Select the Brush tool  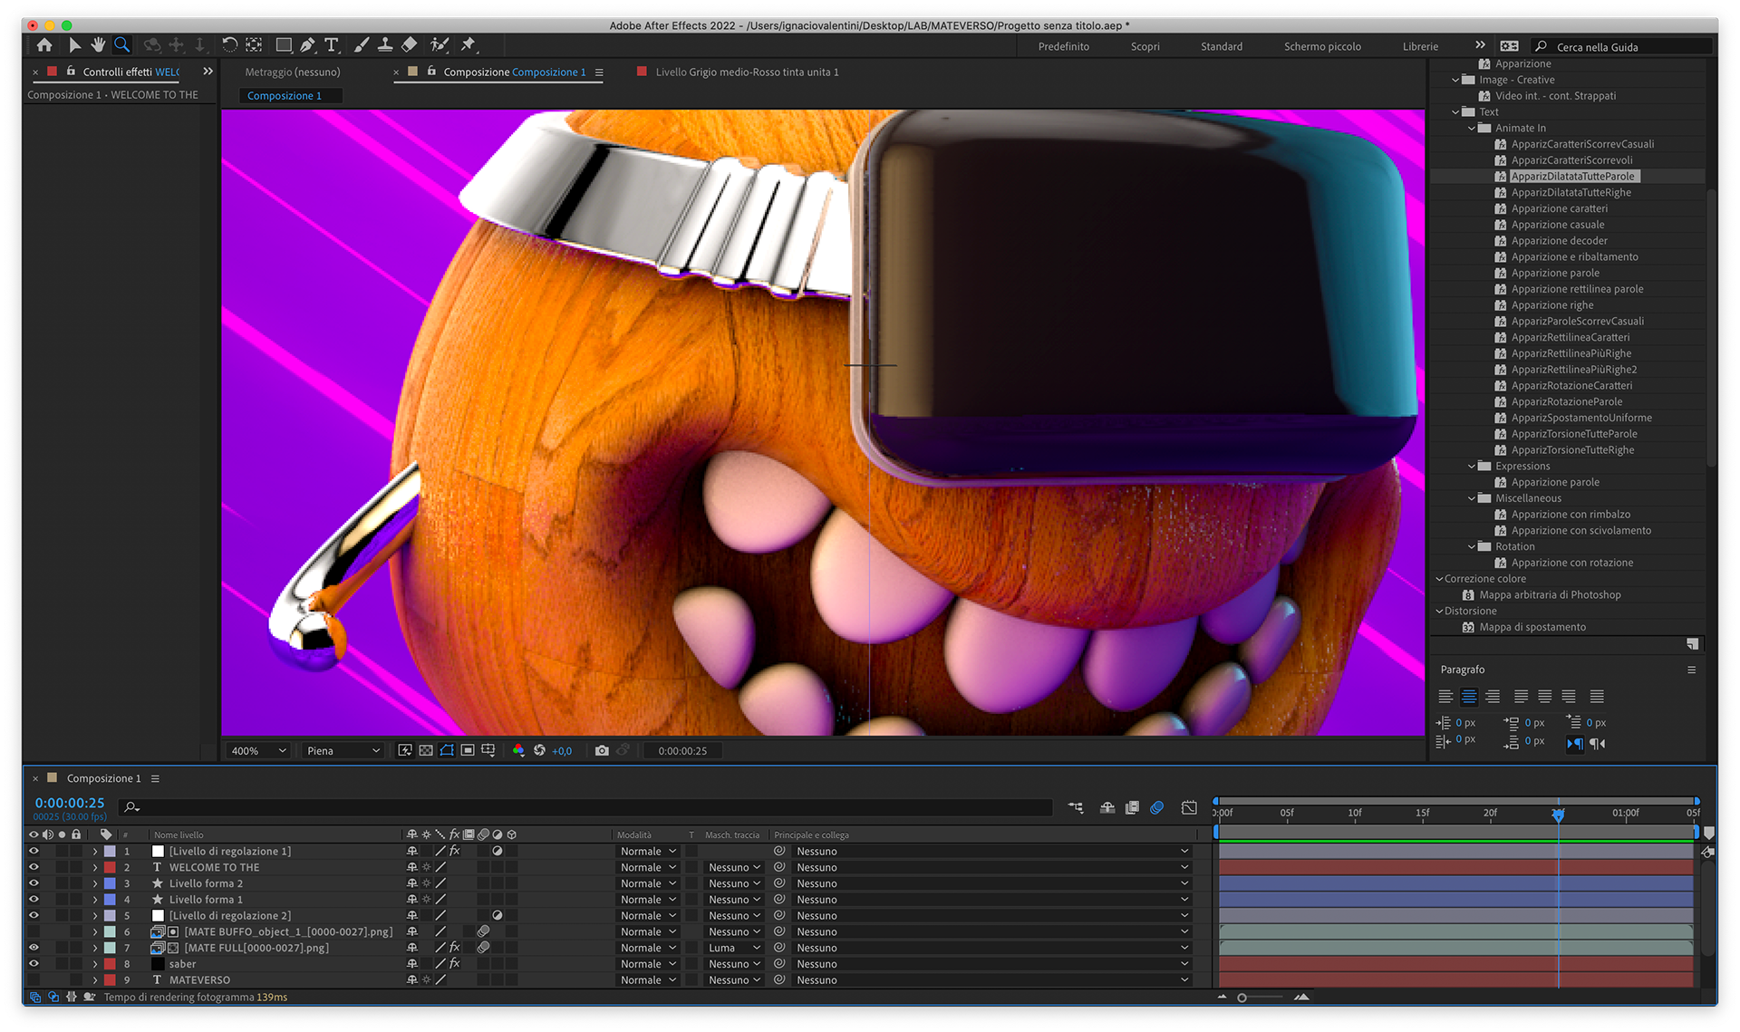pos(362,44)
